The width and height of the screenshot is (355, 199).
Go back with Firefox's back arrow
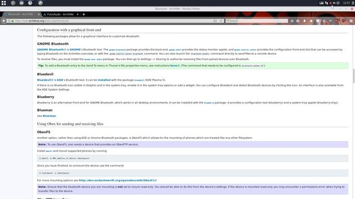(x=4, y=21)
